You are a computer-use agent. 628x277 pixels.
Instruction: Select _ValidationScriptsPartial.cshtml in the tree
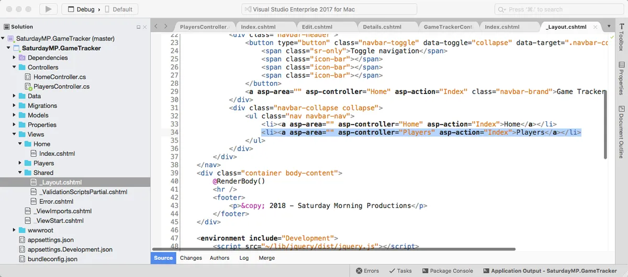83,192
